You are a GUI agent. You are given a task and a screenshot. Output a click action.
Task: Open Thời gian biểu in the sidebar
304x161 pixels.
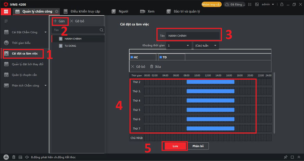point(20,43)
